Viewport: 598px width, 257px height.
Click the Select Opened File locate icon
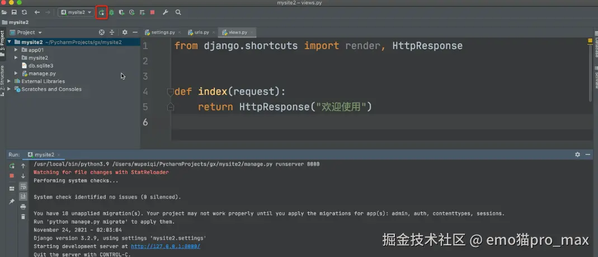tap(101, 33)
